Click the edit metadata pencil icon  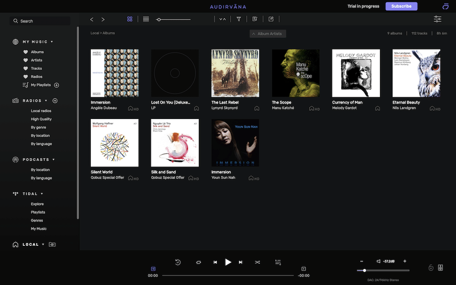(x=271, y=19)
